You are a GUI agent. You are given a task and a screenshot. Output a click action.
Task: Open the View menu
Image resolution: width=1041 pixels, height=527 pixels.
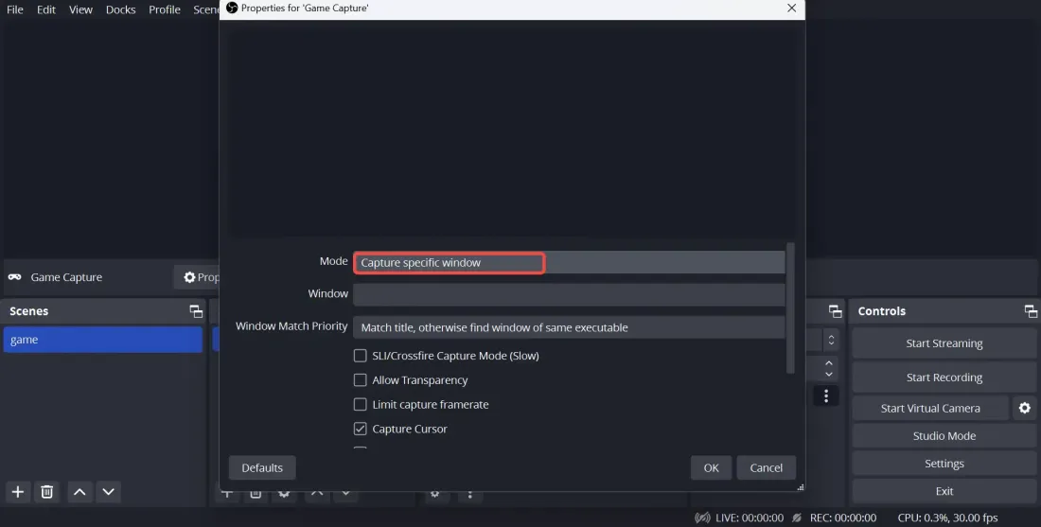[x=80, y=9]
